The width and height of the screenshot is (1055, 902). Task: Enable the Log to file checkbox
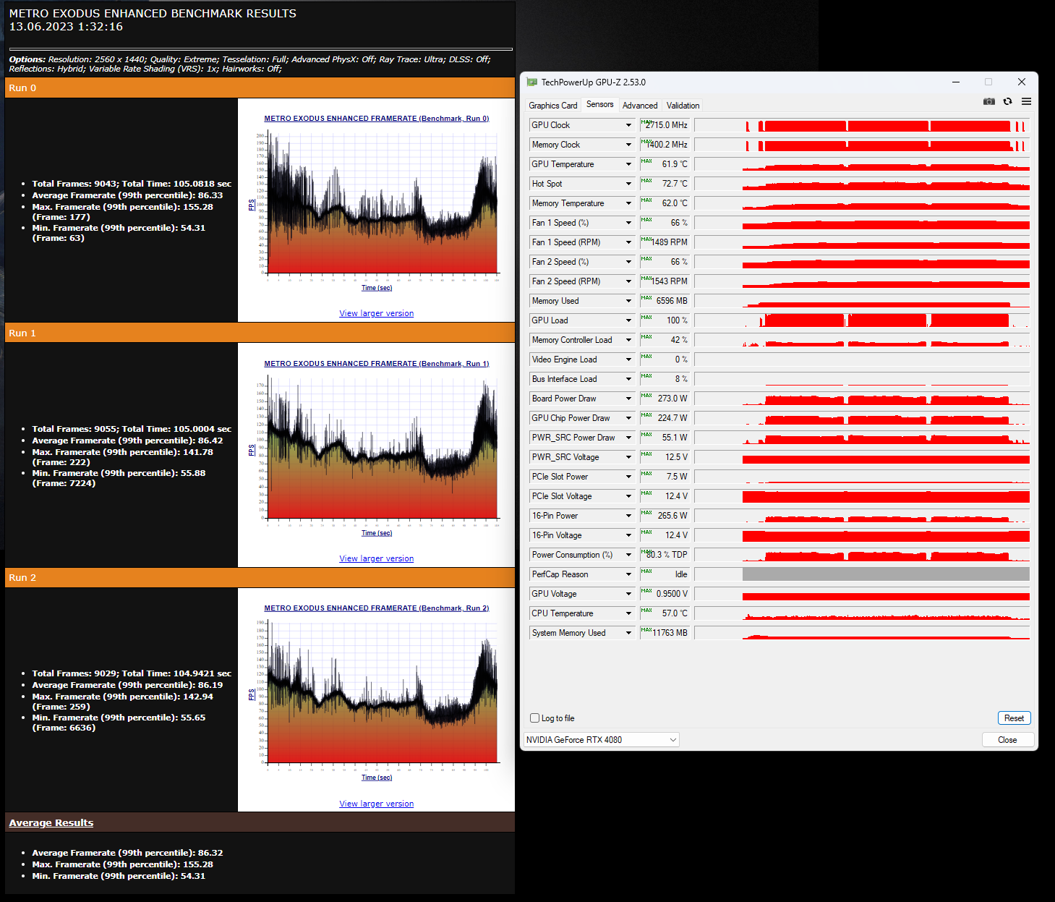(535, 718)
